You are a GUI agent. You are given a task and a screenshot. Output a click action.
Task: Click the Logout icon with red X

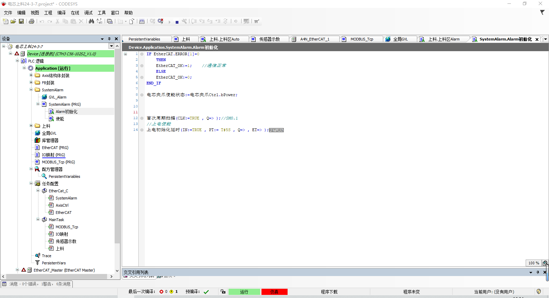click(x=161, y=21)
